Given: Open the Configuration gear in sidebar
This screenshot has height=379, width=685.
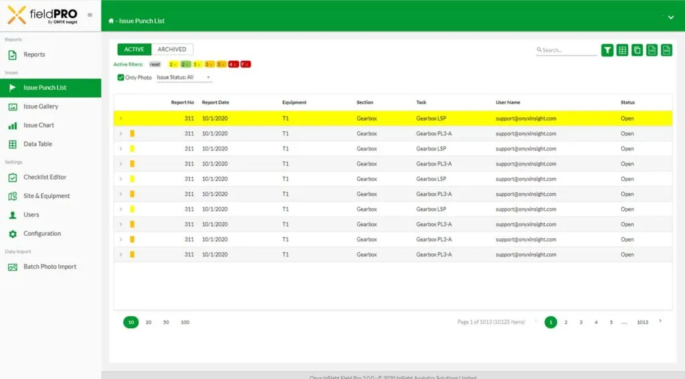Looking at the screenshot, I should pyautogui.click(x=12, y=234).
